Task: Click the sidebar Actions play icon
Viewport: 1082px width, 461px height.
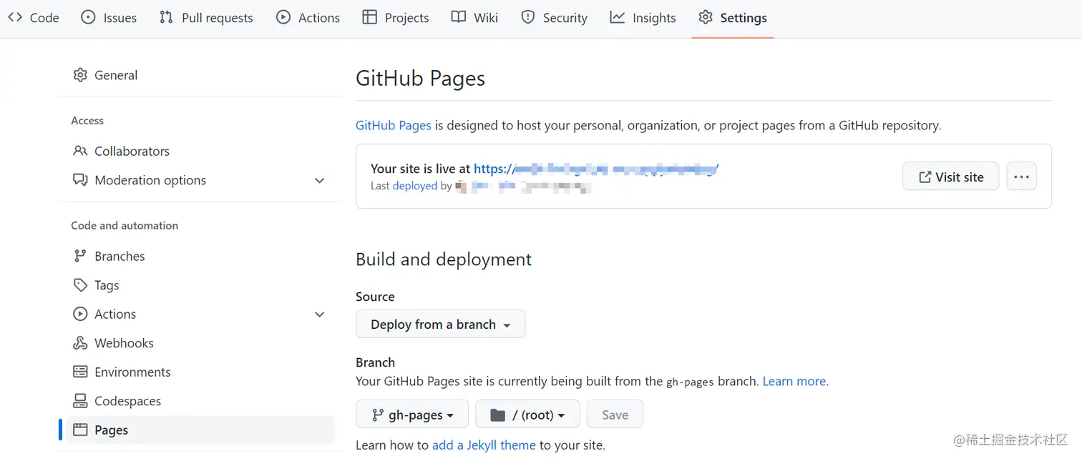Action: click(80, 314)
